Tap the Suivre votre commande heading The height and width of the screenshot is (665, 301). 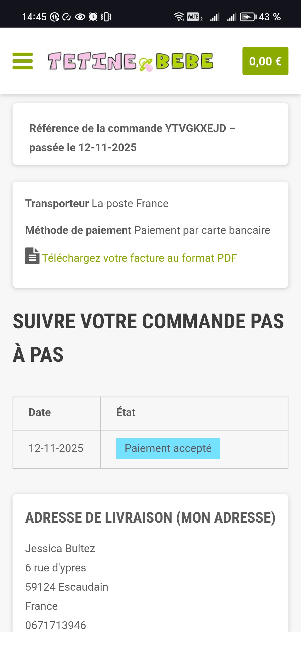tap(148, 338)
